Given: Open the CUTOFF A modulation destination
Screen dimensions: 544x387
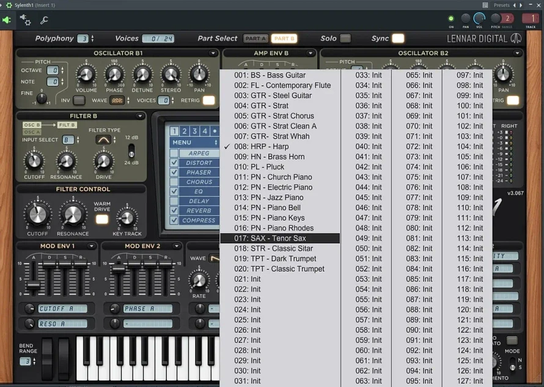Looking at the screenshot, I should [x=62, y=309].
